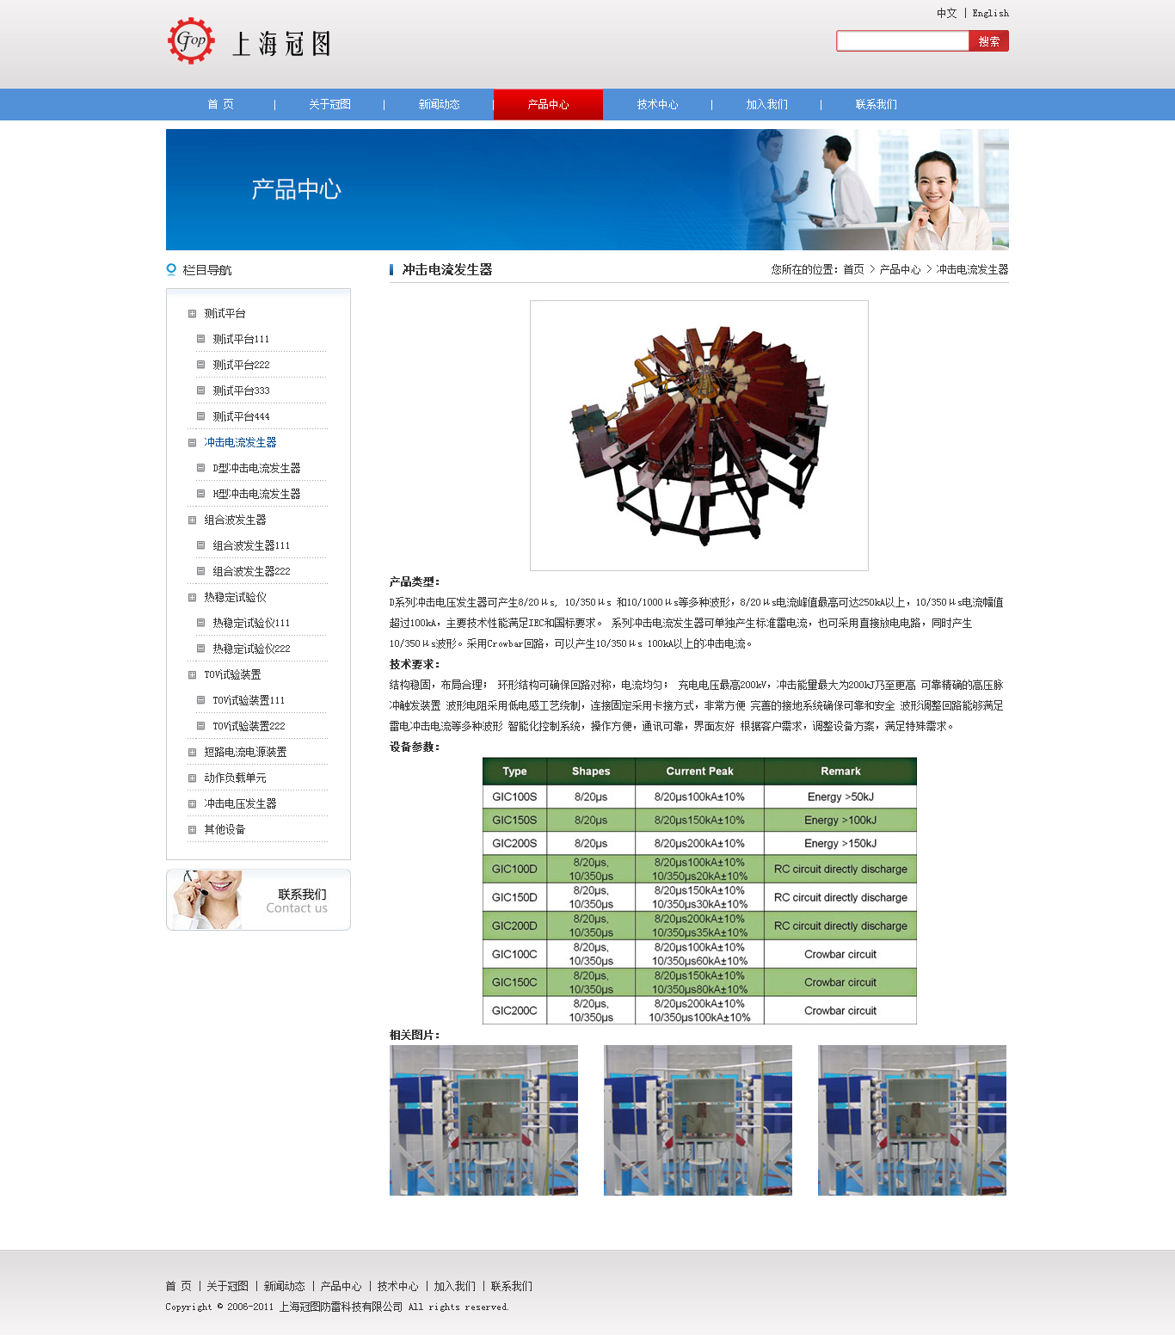Click the icon beside 其他设备
Image resolution: width=1175 pixels, height=1335 pixels.
(192, 830)
